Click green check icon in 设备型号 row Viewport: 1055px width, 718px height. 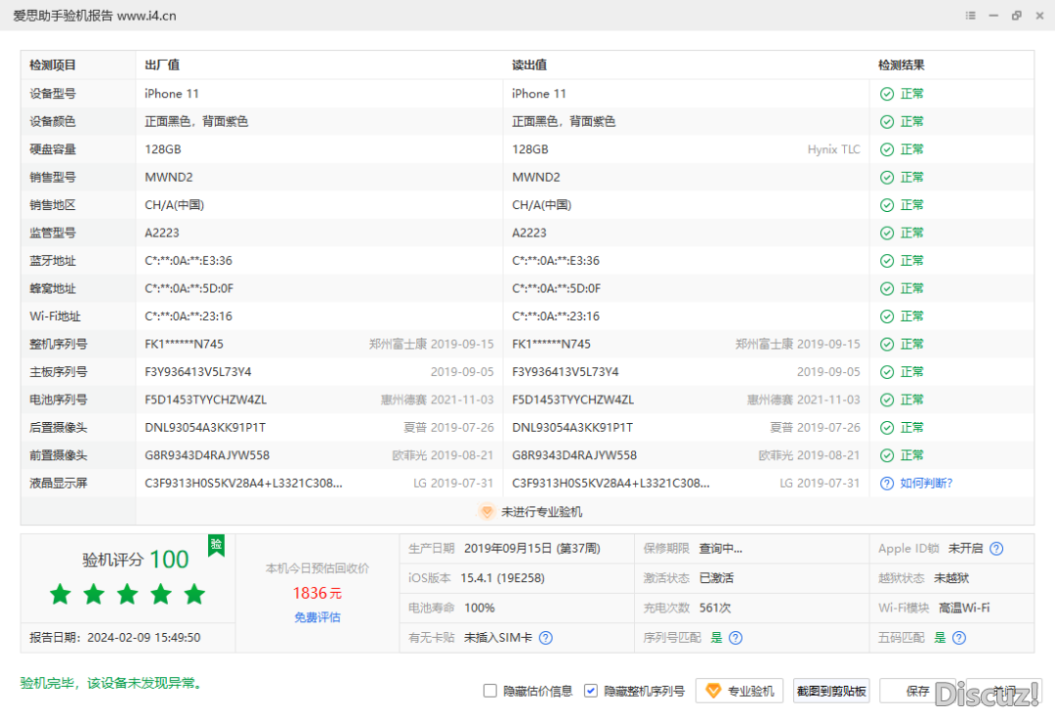click(x=887, y=94)
